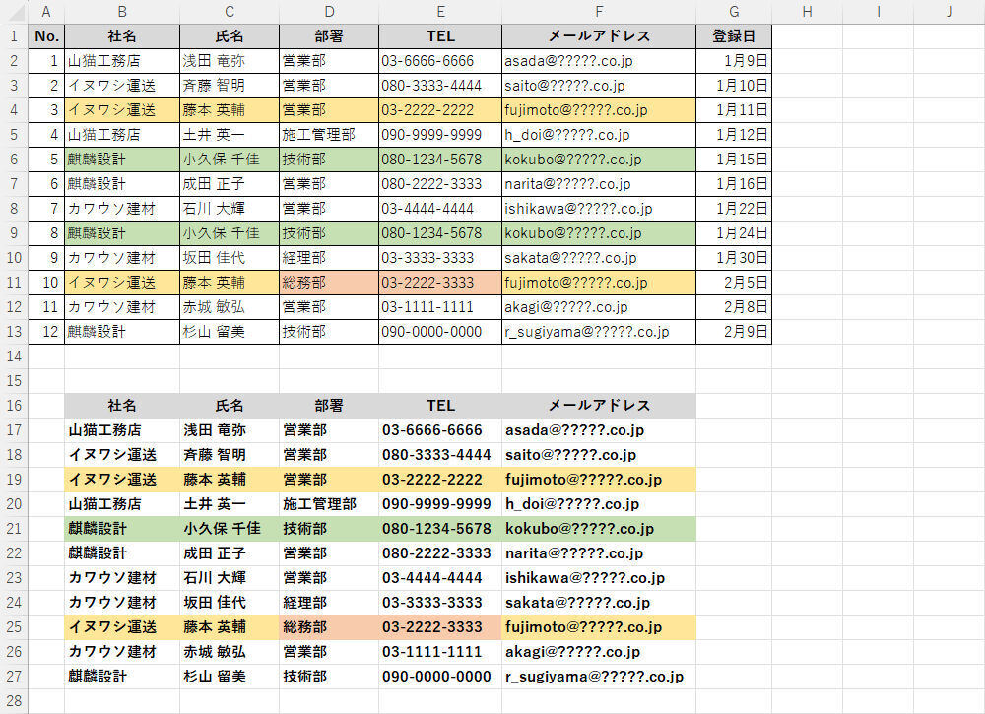Select r_sugiyama email in row 13

599,332
